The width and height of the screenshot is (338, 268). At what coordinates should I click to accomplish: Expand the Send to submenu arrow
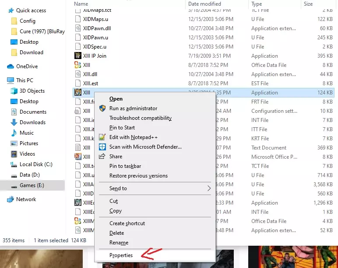[209, 188]
